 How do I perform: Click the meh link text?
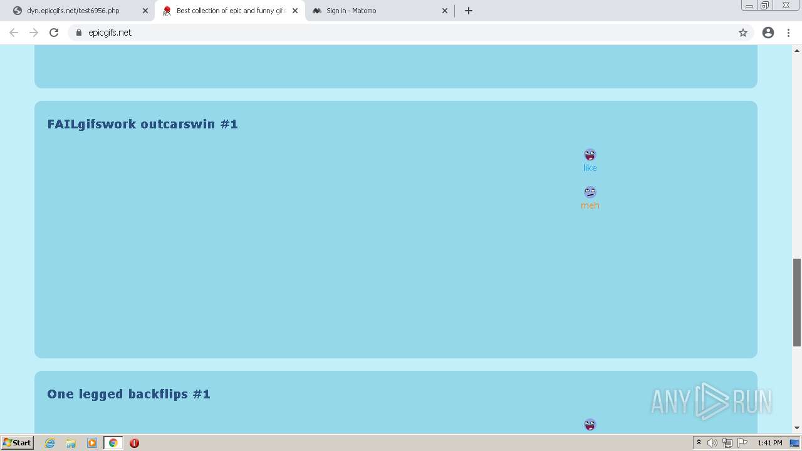click(x=590, y=205)
